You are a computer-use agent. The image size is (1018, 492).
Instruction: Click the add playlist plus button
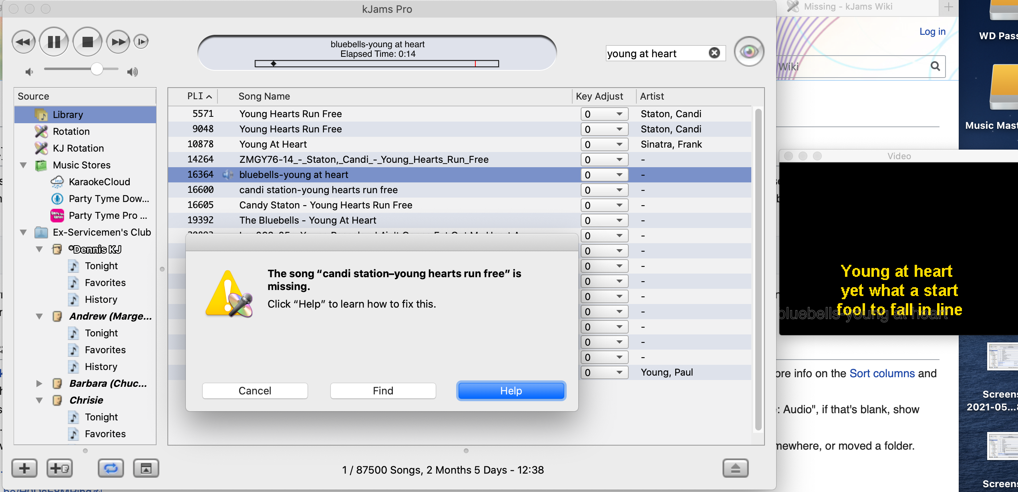coord(24,468)
